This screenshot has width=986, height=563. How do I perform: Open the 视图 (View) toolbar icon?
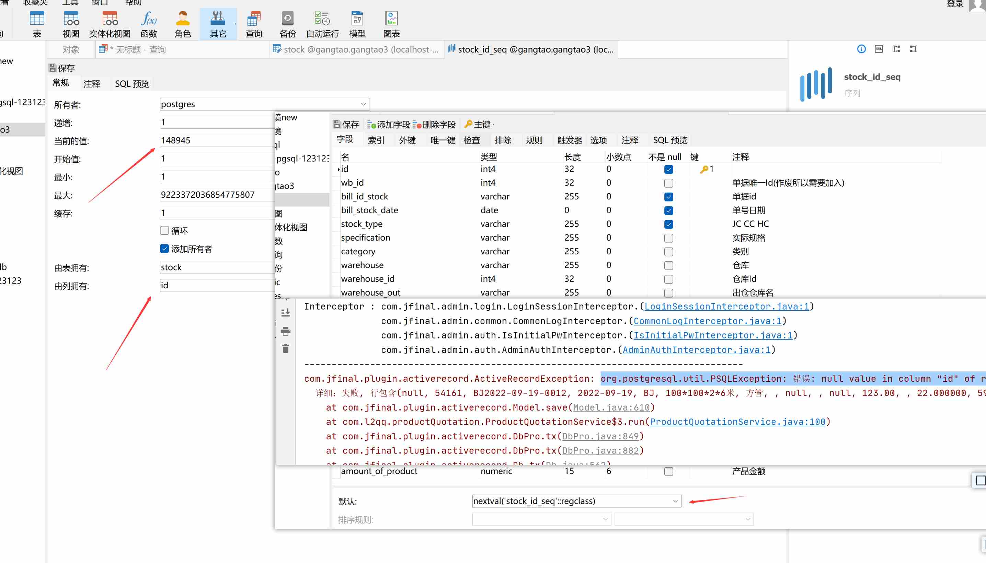click(x=71, y=24)
